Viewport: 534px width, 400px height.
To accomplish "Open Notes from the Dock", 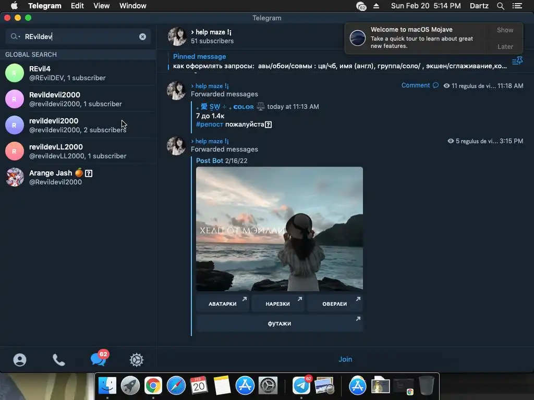I will [222, 385].
